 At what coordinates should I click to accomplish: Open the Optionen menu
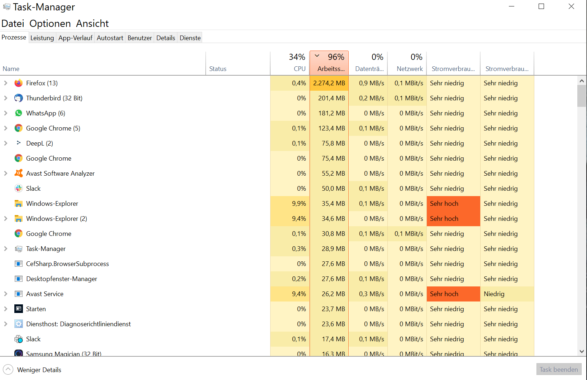point(50,24)
